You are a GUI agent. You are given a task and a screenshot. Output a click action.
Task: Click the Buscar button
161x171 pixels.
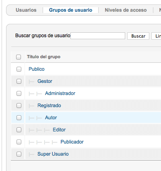click(138, 36)
